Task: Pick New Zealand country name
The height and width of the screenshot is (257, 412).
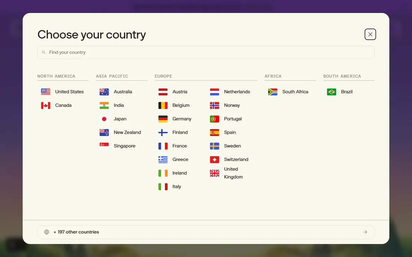Action: tap(127, 132)
